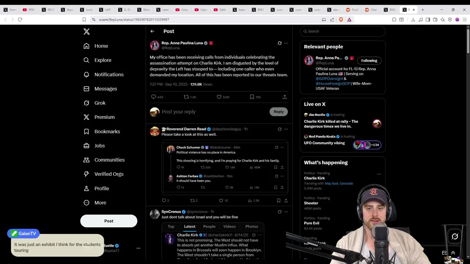Open browser extensions puzzle icon
Screen dimensions: 470x264
click(394, 19)
